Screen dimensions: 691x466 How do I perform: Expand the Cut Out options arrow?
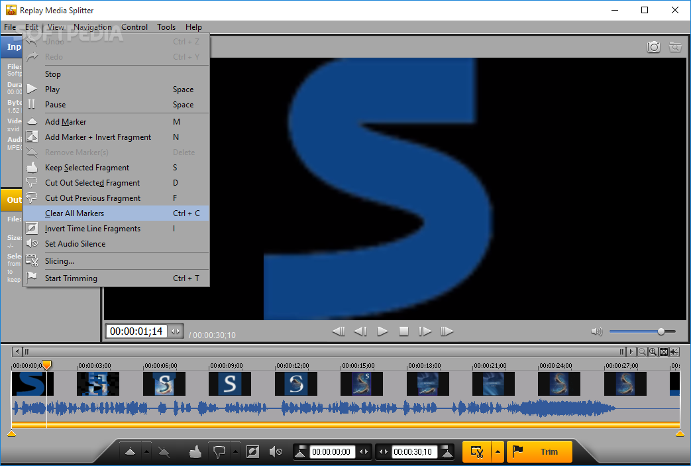click(235, 451)
